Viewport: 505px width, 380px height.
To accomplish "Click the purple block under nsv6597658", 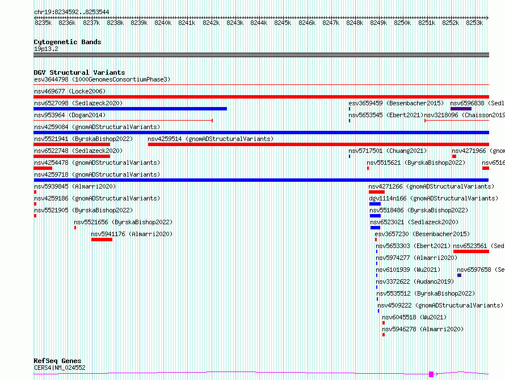I will 459,275.
